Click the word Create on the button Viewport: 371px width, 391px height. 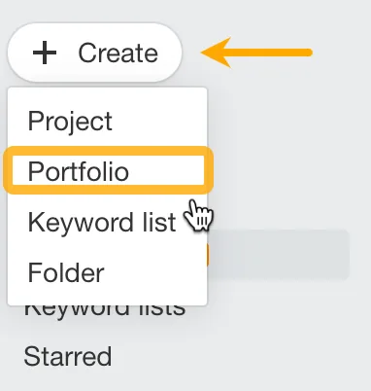click(118, 53)
